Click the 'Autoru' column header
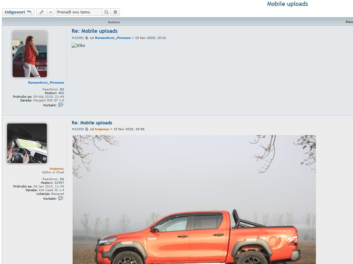Viewport: 353px width, 264px height. [114, 22]
